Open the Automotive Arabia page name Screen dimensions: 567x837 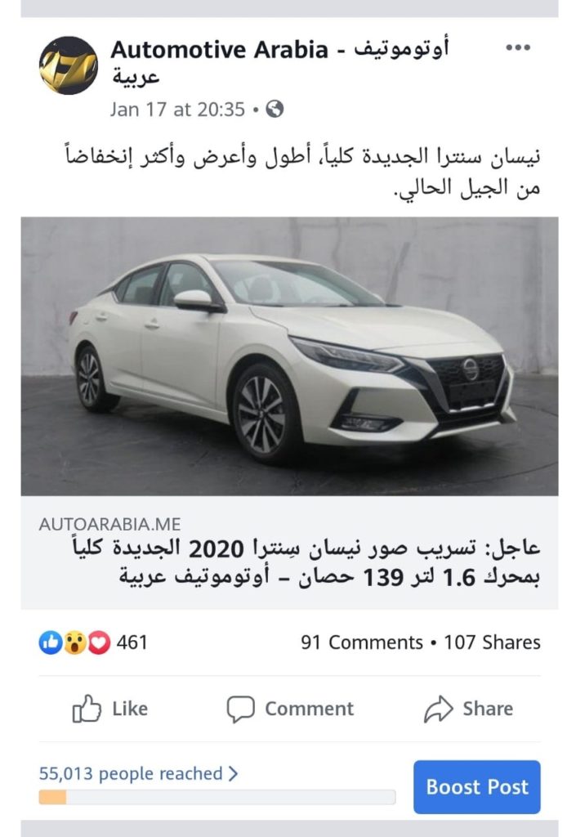280,61
